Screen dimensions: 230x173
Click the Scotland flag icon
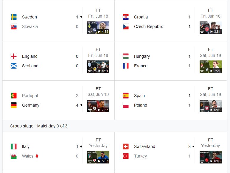point(14,66)
